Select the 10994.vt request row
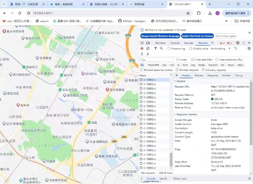This screenshot has width=253, height=184. (x=154, y=141)
